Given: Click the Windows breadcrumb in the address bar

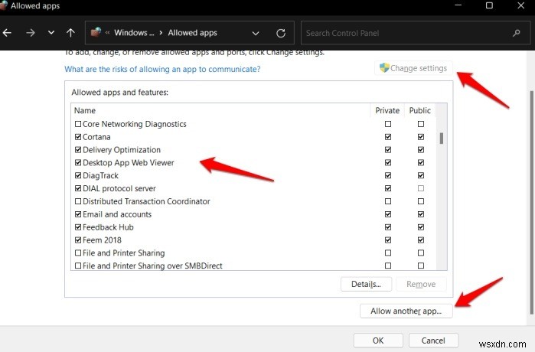Looking at the screenshot, I should (135, 33).
